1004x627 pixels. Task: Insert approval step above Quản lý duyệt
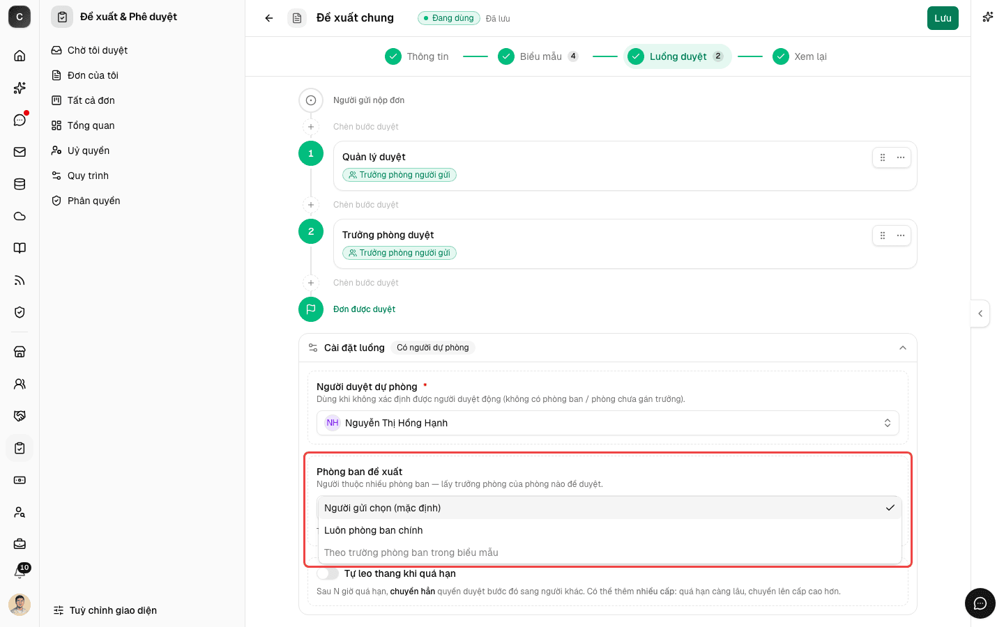click(x=311, y=127)
